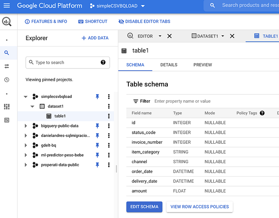Open actions menu for ml-predictor-peso-bebe
The width and height of the screenshot is (279, 218).
109,155
